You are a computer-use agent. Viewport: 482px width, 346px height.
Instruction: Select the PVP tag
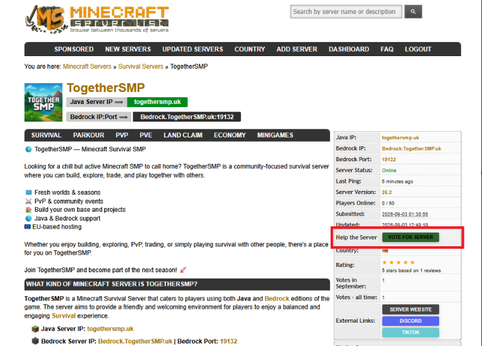(122, 135)
